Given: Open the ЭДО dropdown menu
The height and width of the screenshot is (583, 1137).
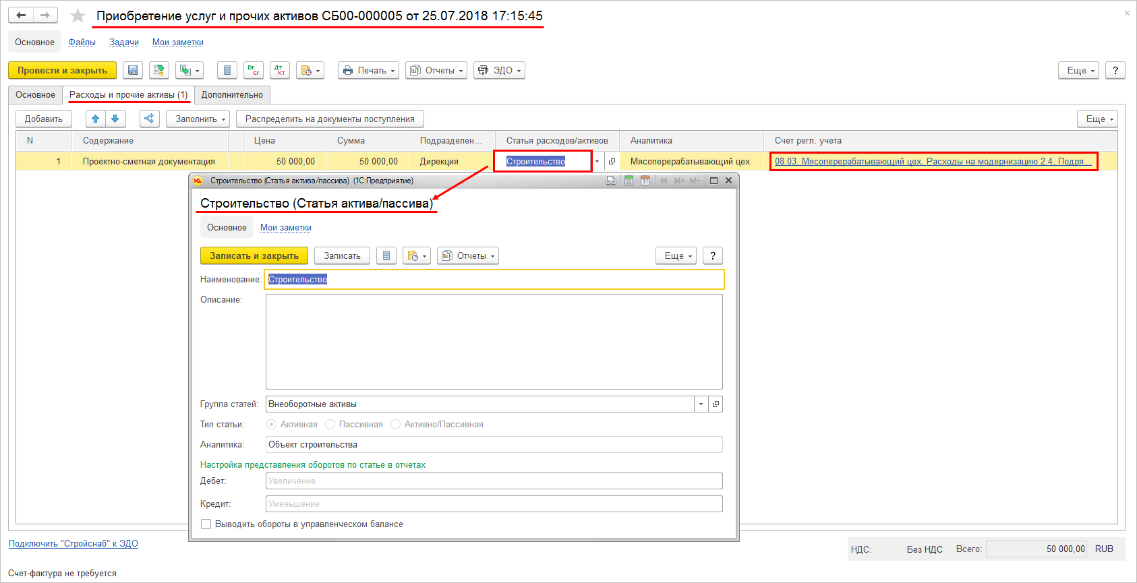Looking at the screenshot, I should [500, 70].
